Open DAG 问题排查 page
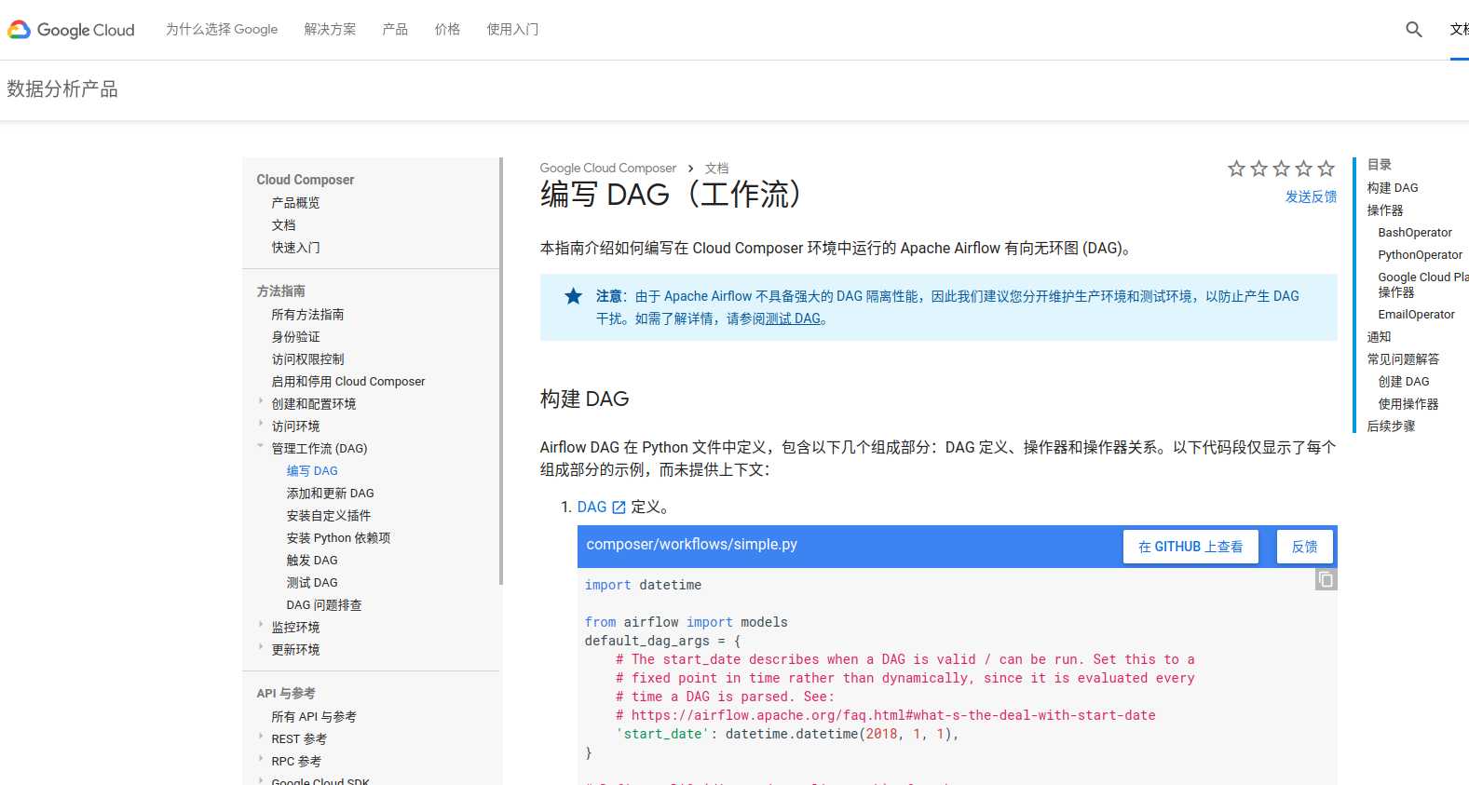Screen dimensions: 1469x785 tap(324, 605)
